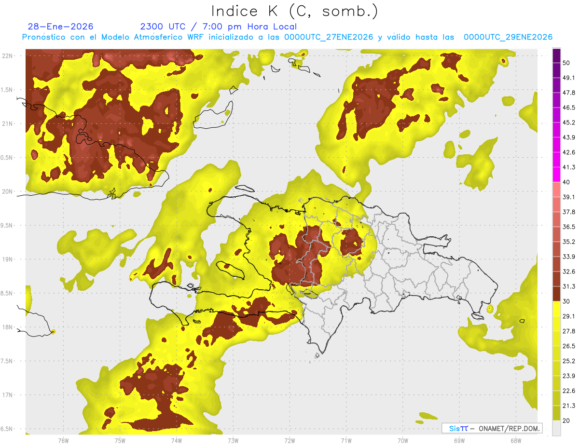This screenshot has width=579, height=447.
Task: Click the colorbar value "26.5"
Action: tap(569, 346)
